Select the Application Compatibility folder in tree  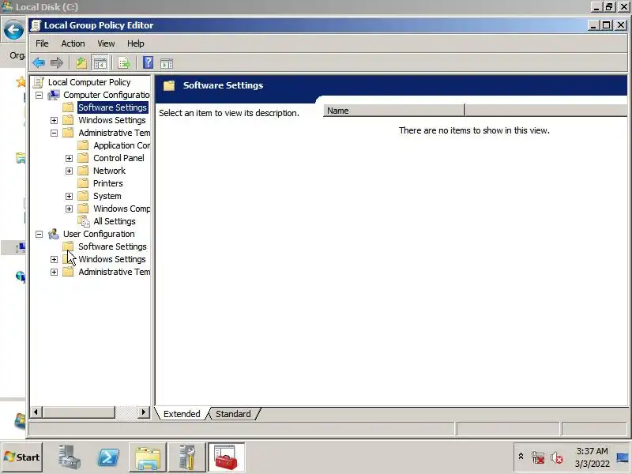(x=122, y=145)
